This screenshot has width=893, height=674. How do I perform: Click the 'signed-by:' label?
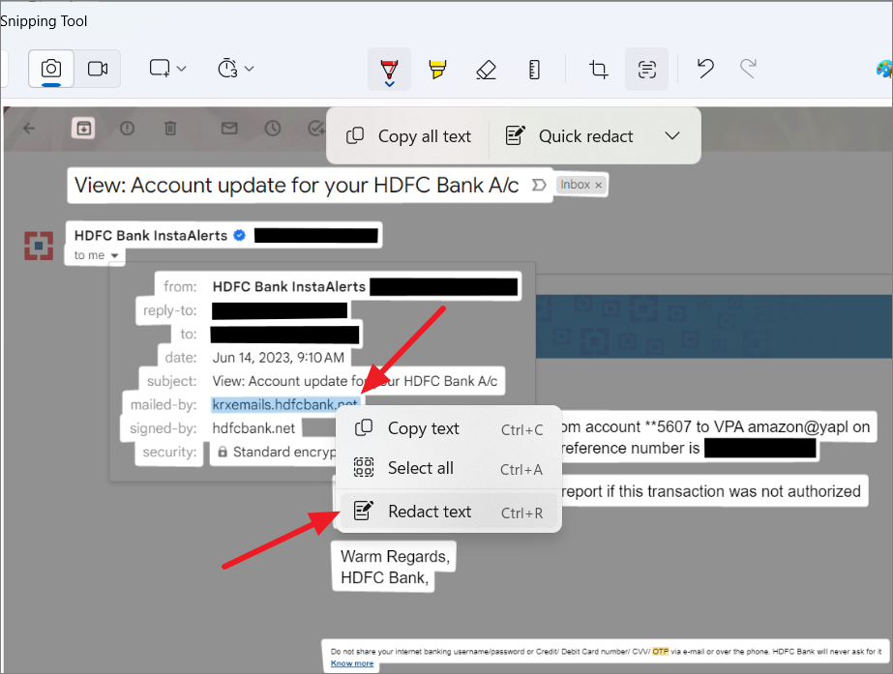pos(163,428)
